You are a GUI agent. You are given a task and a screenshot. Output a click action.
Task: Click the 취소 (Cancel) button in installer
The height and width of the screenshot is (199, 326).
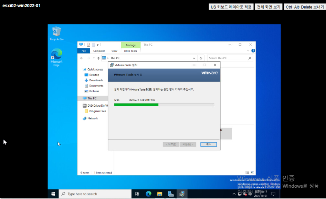209,144
